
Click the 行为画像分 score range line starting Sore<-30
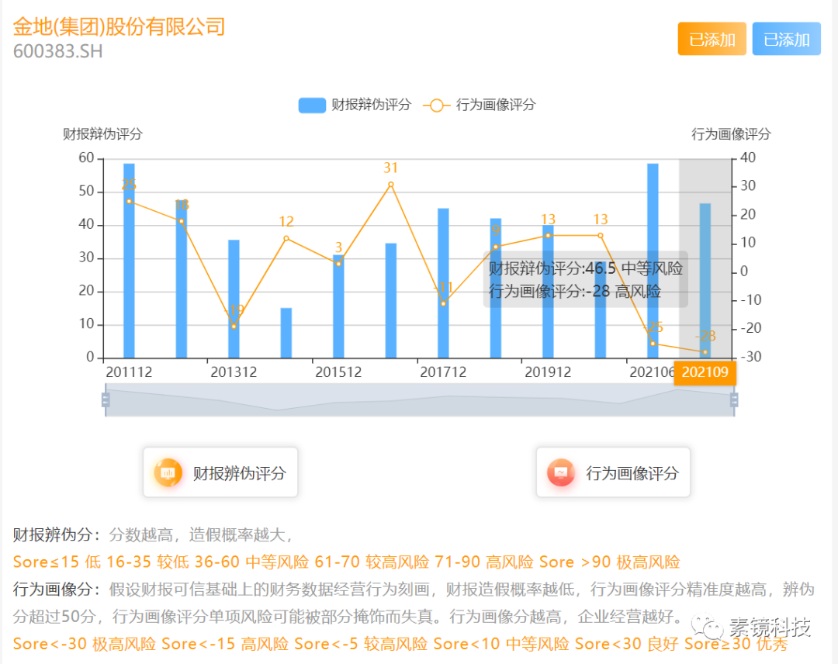[x=400, y=644]
